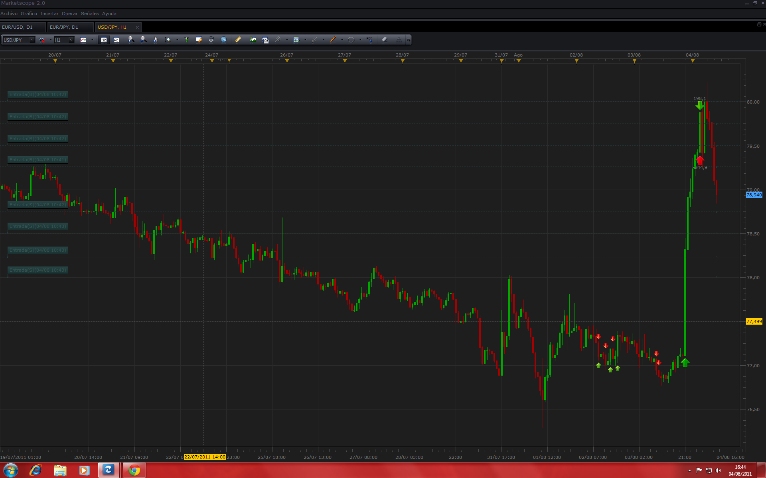Image resolution: width=766 pixels, height=478 pixels.
Task: Click the Entrada(S)(04/08 10:42) order label
Action: pos(38,205)
